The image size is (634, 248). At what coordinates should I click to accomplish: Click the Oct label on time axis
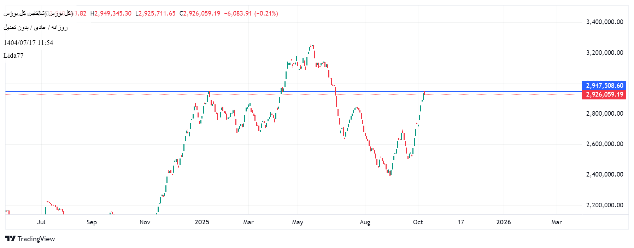click(418, 222)
